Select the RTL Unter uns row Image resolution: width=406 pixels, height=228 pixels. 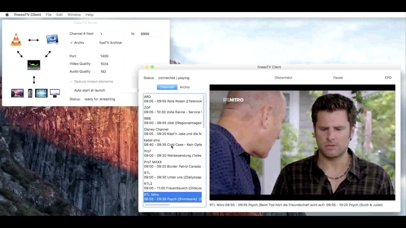pos(173,175)
